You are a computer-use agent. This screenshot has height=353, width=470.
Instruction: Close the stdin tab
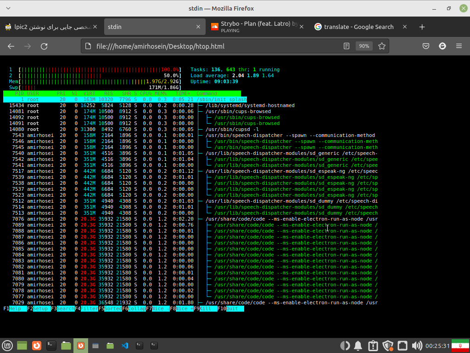pos(198,27)
